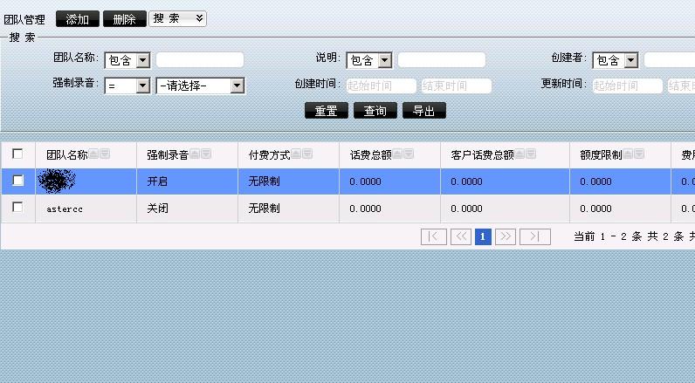The width and height of the screenshot is (695, 383).
Task: Click the 重置 button
Action: [327, 111]
